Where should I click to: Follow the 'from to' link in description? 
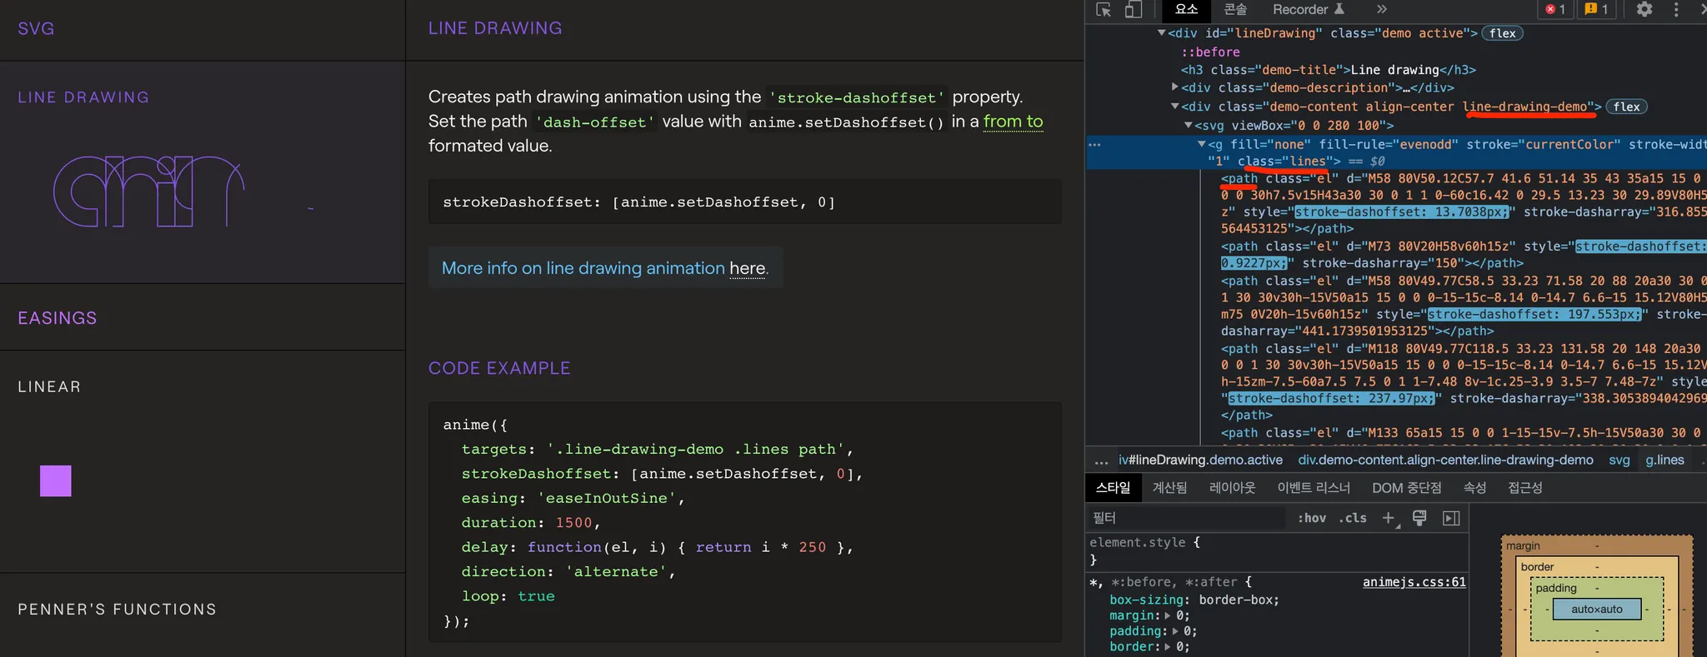point(1013,122)
